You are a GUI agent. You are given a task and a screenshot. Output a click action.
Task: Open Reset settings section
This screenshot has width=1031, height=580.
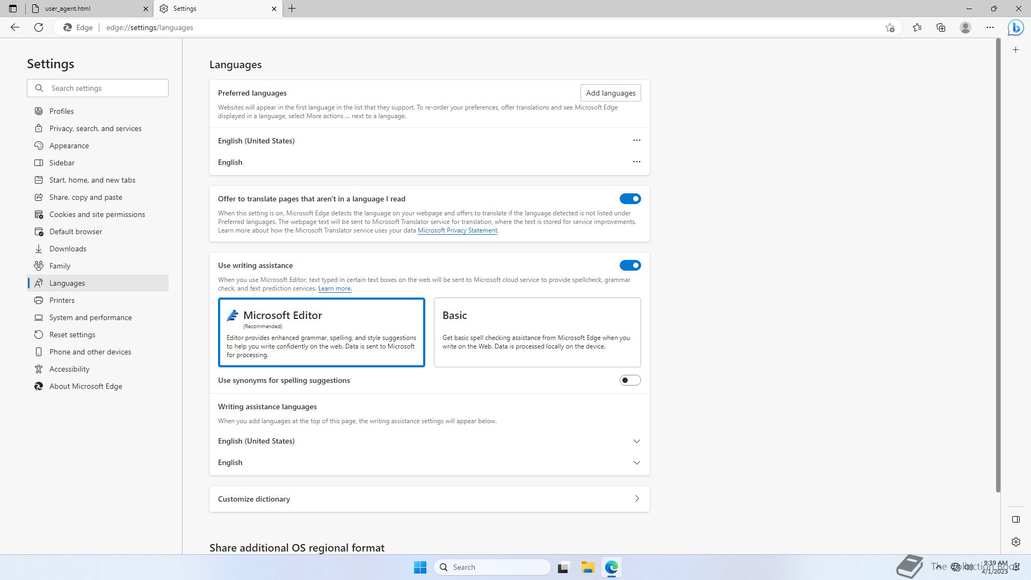(98, 335)
